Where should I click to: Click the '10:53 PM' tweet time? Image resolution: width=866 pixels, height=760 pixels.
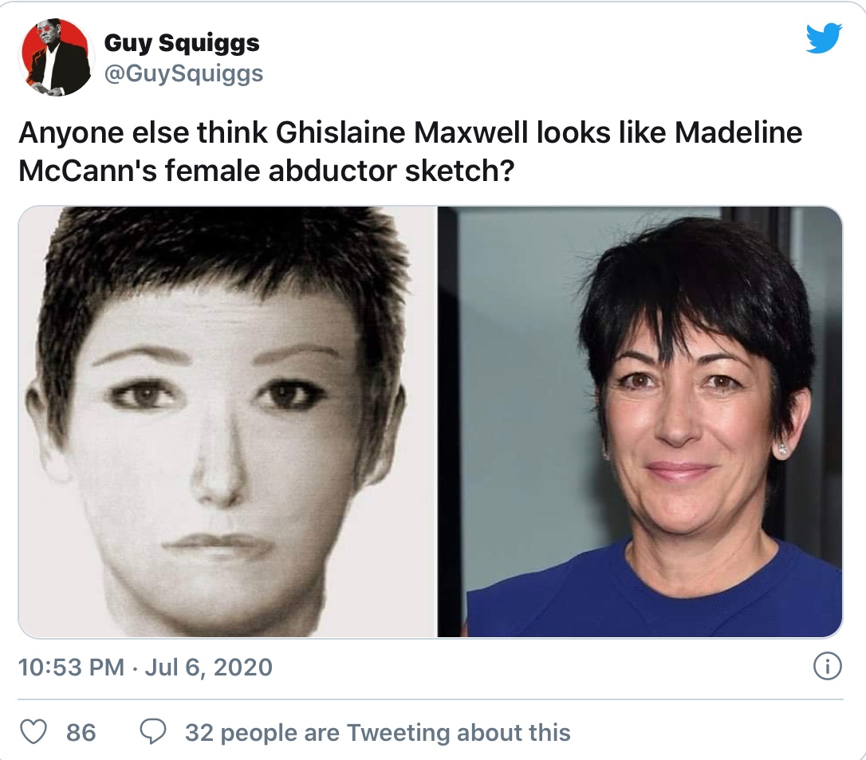71,667
